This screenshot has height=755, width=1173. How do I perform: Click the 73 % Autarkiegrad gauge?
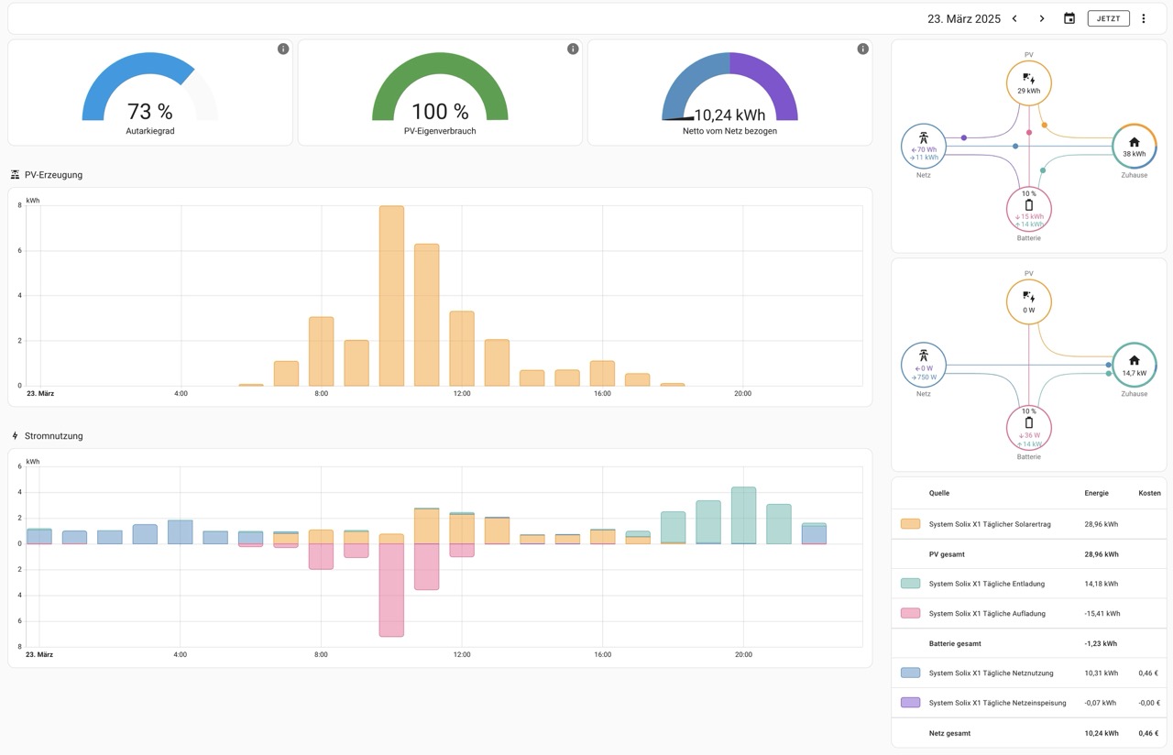(150, 93)
